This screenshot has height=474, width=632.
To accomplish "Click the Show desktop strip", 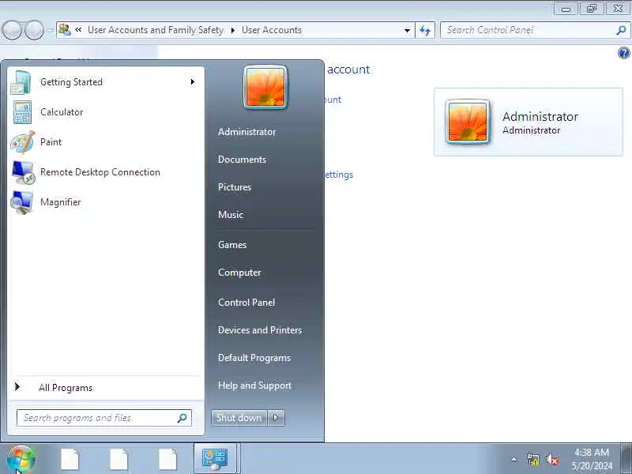I will [x=626, y=459].
